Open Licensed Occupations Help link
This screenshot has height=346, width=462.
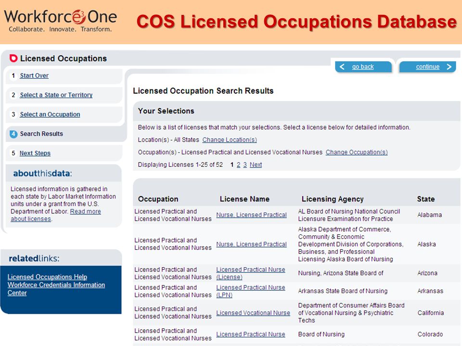[x=47, y=277]
